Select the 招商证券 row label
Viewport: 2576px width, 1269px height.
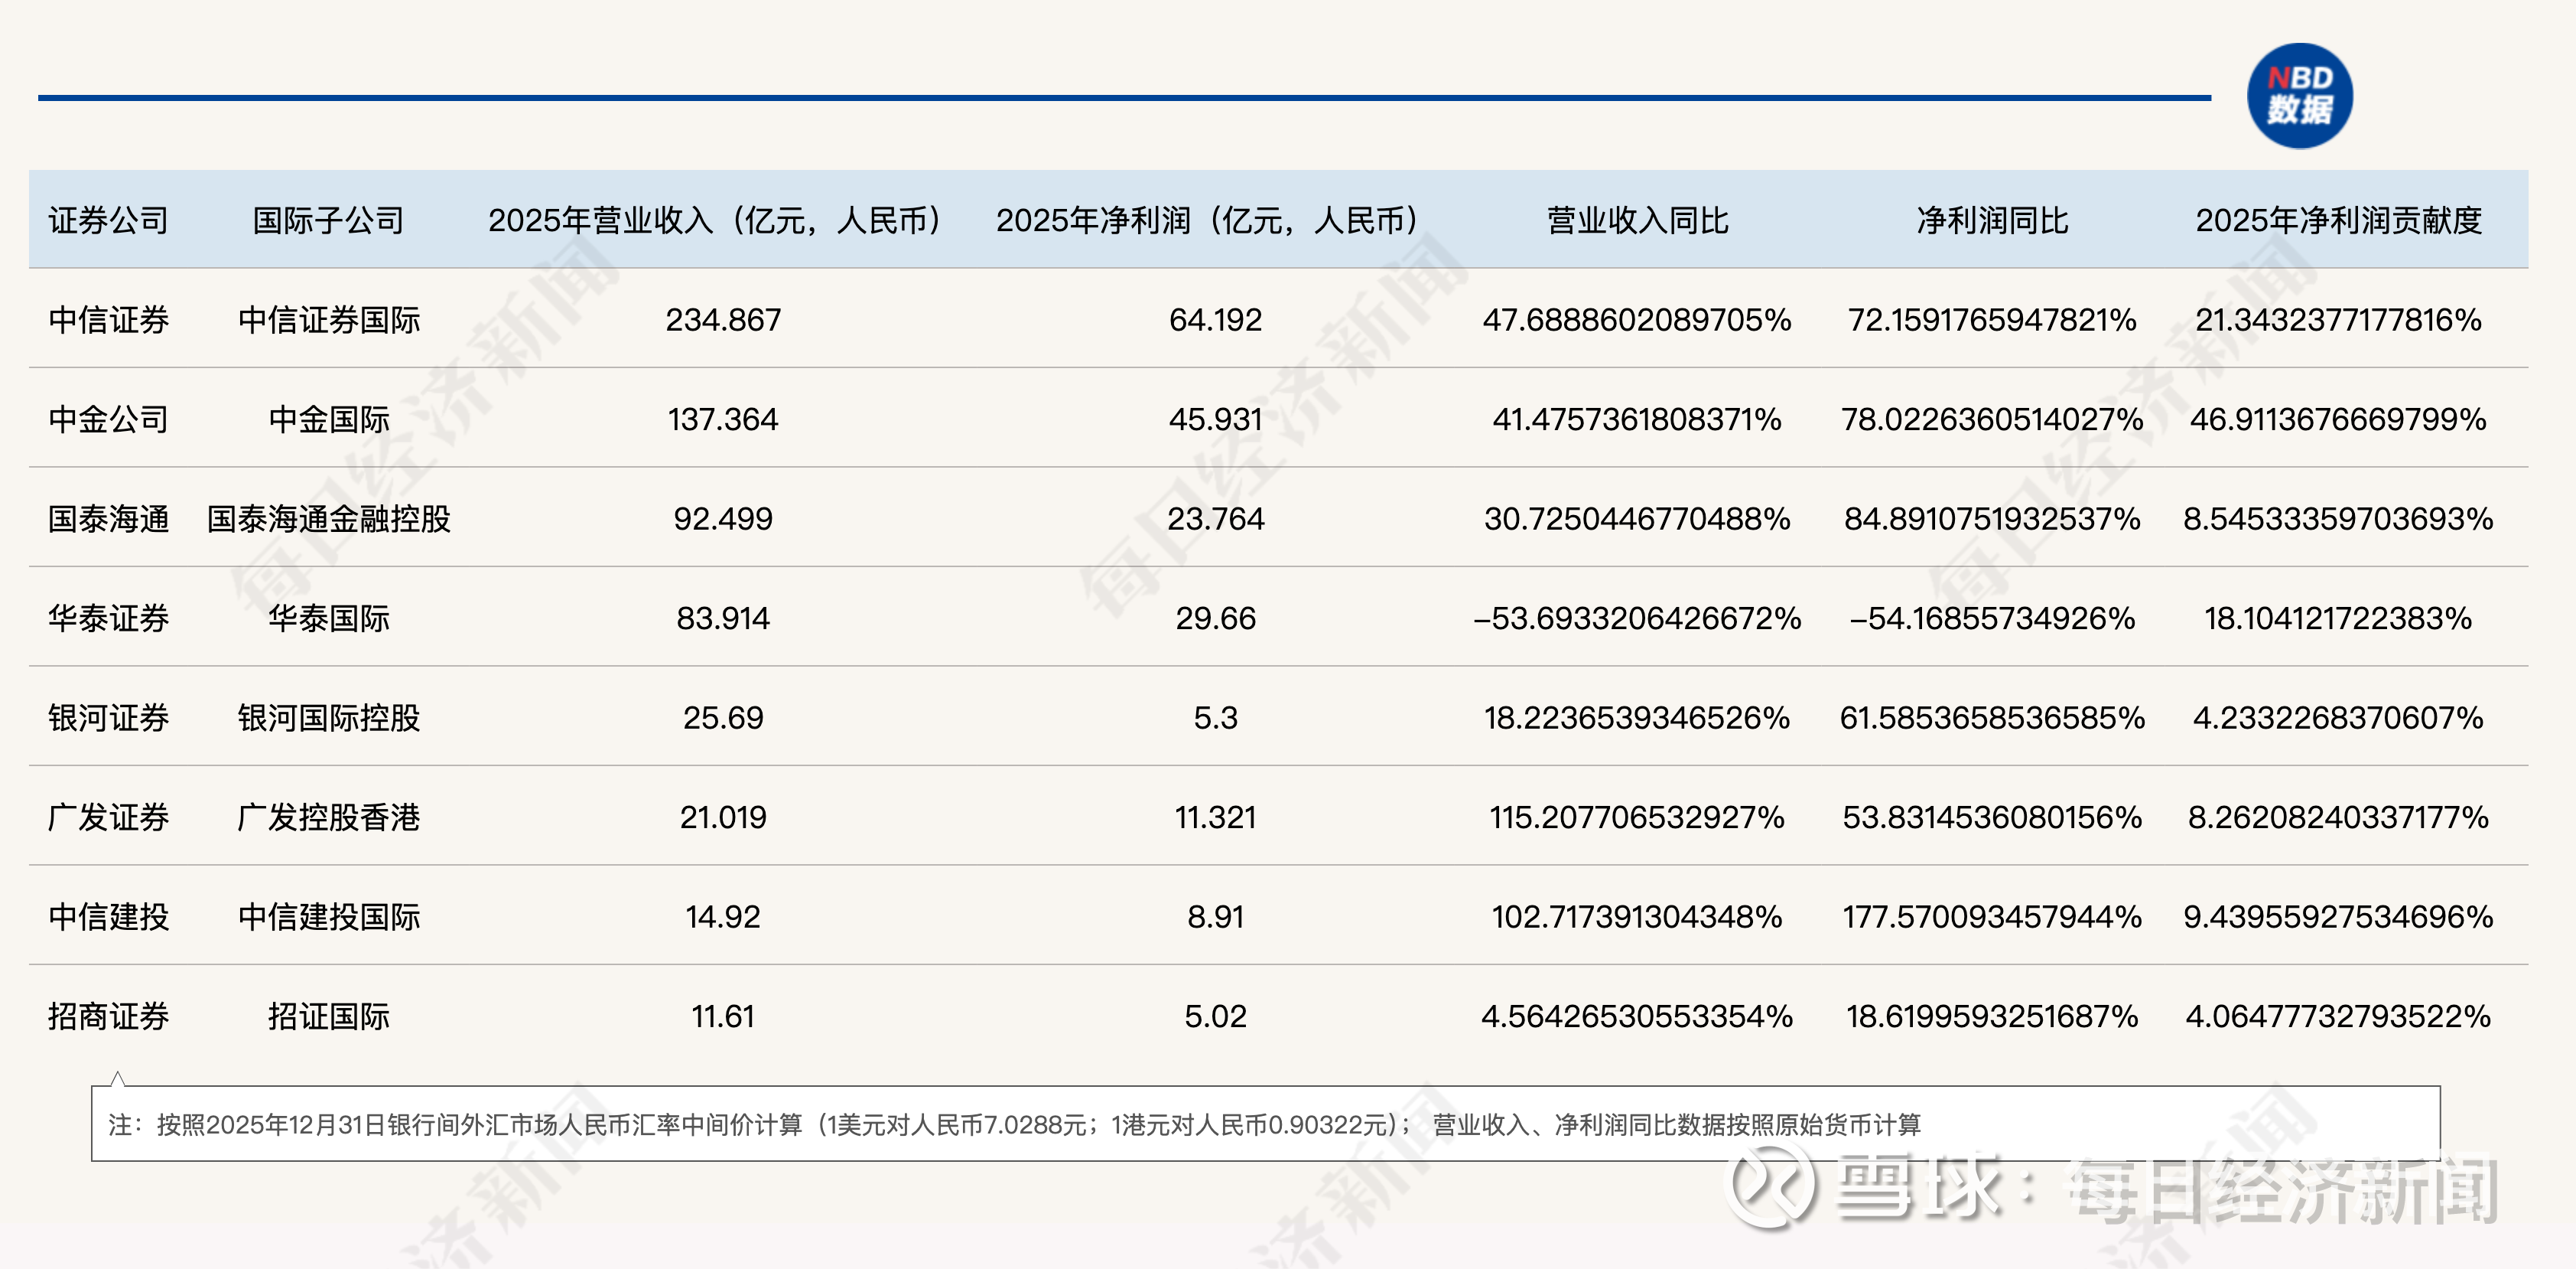(x=108, y=1016)
